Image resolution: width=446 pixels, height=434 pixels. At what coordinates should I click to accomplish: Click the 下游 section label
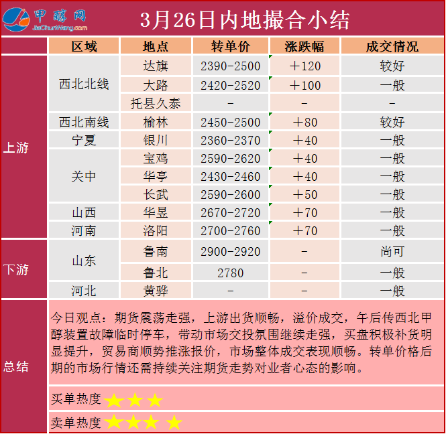[16, 269]
